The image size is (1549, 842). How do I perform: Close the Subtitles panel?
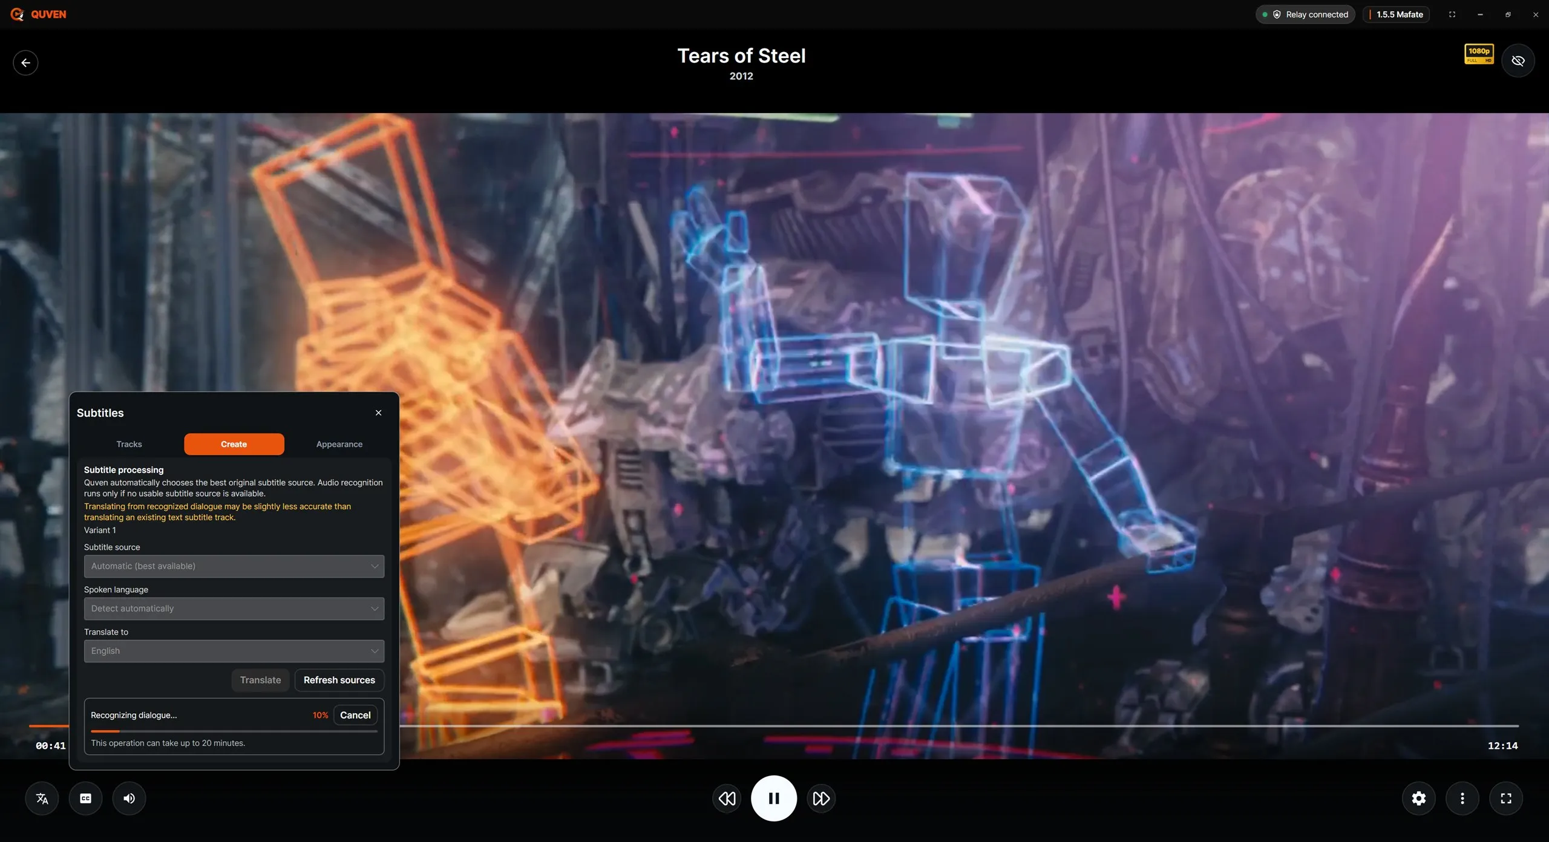pos(379,413)
